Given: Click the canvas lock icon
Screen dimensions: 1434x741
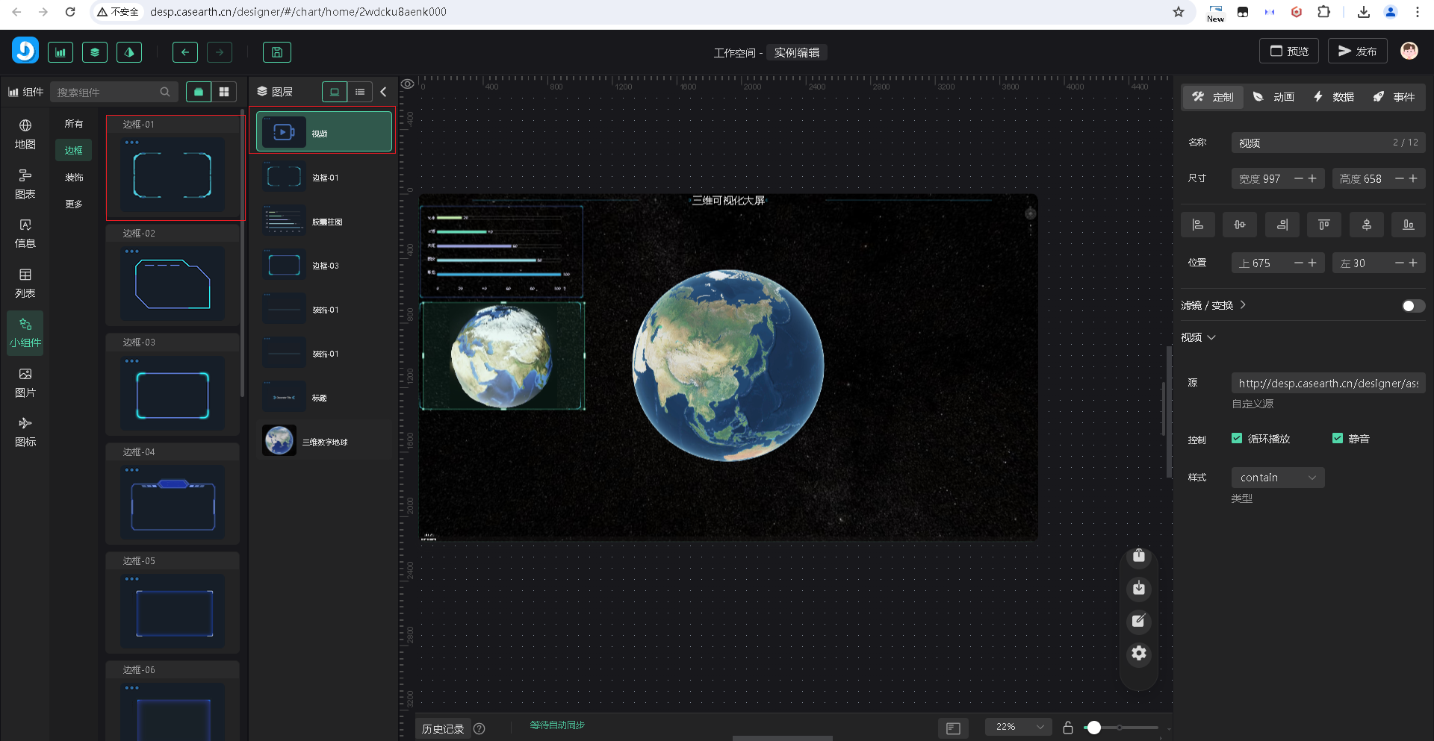Looking at the screenshot, I should [1068, 728].
